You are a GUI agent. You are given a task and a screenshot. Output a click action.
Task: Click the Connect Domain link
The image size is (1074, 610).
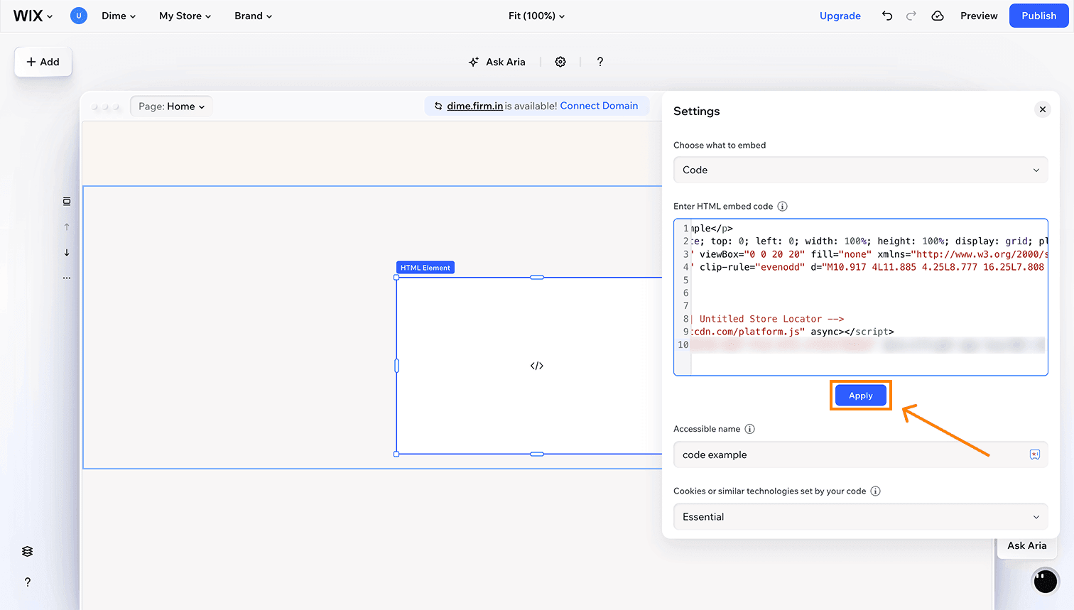[599, 106]
